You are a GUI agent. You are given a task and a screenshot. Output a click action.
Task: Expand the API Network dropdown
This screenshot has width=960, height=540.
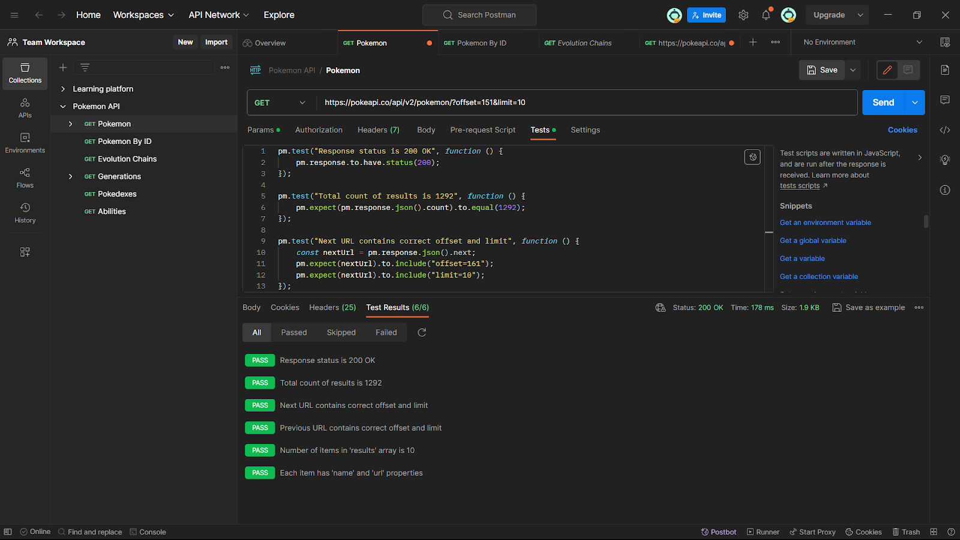218,15
